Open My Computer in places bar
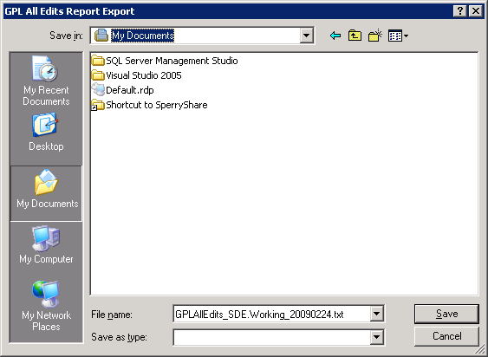Screen dimensions: 488x357 (x=46, y=245)
